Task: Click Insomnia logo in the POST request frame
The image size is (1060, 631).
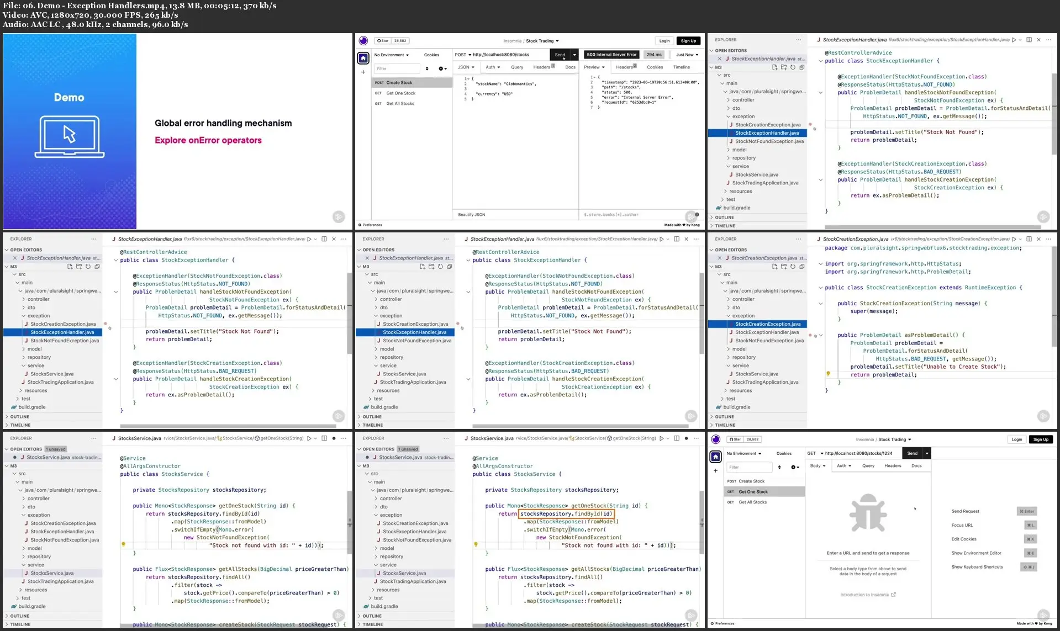Action: [x=363, y=41]
